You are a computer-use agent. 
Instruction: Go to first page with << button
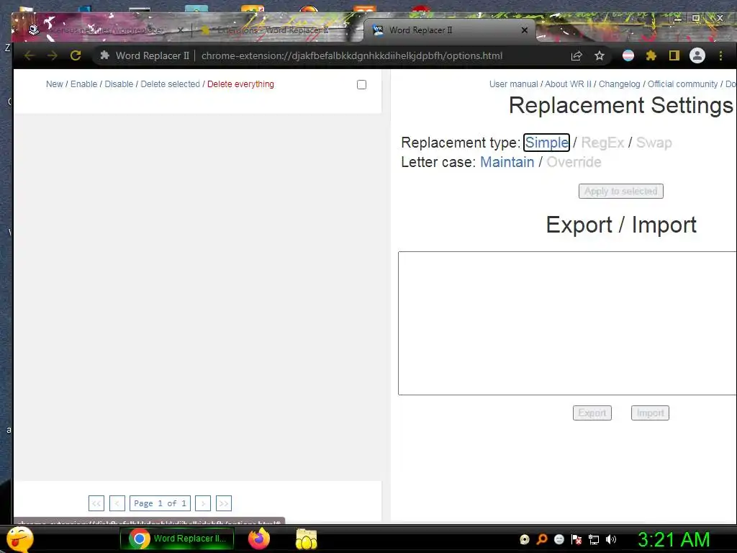tap(96, 503)
